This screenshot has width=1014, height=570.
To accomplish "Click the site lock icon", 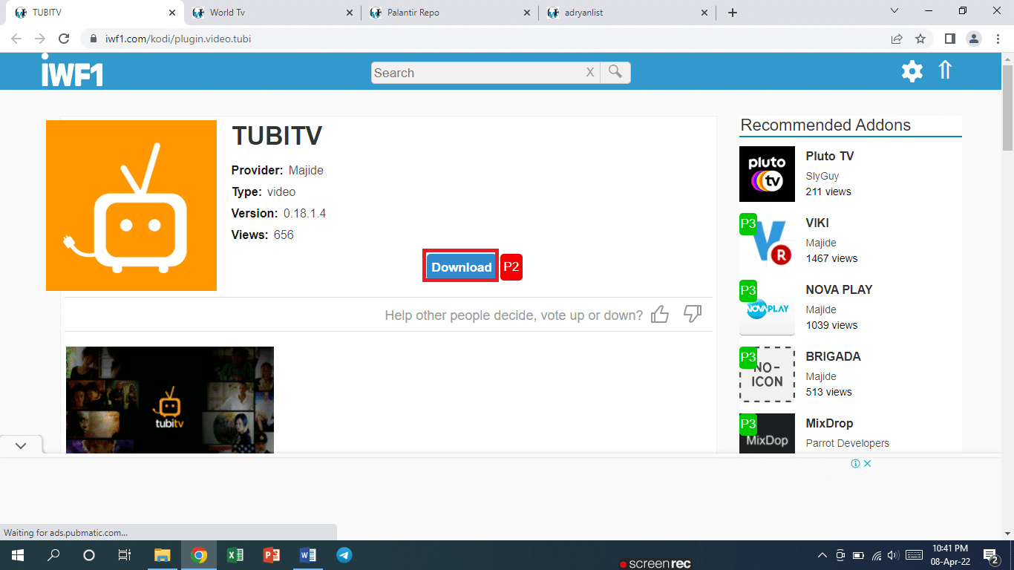I will 93,39.
